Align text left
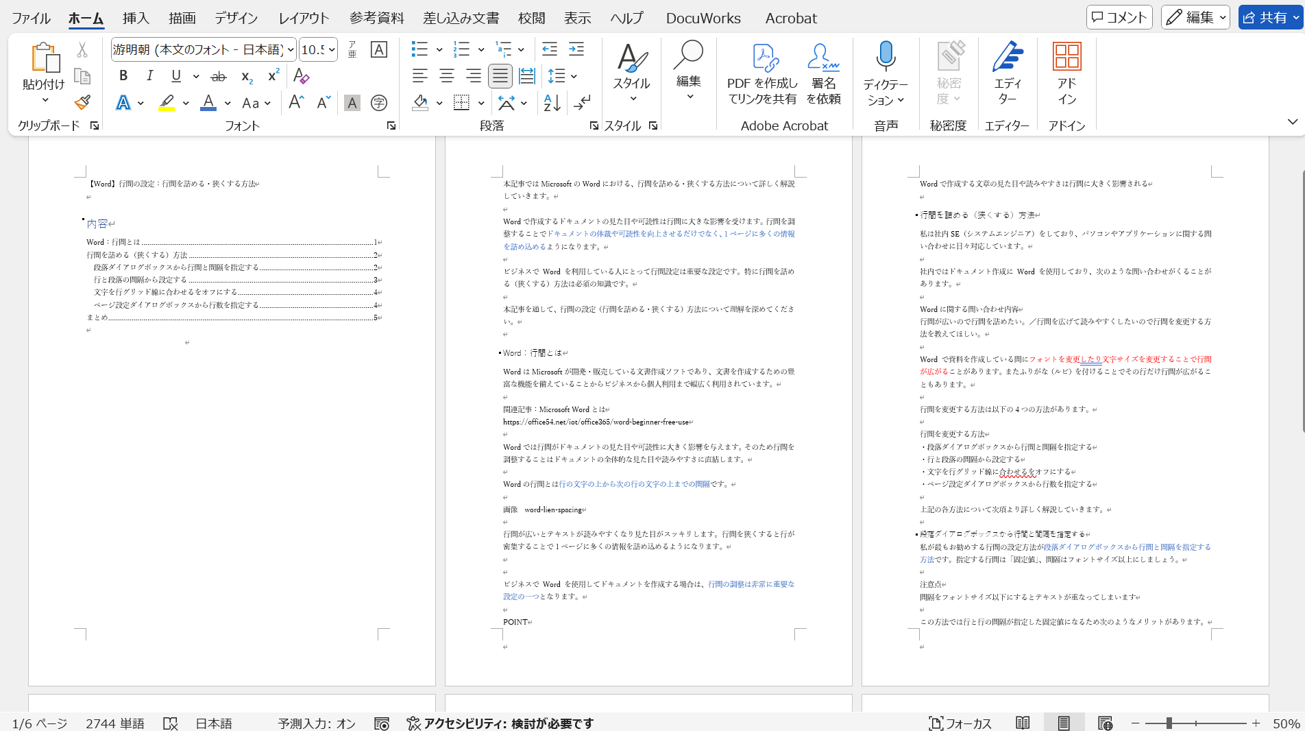The width and height of the screenshot is (1305, 731). 419,76
